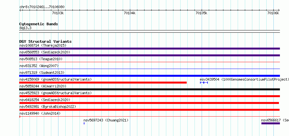Open nsv508513 (Teague2010) variant label

click(41, 59)
